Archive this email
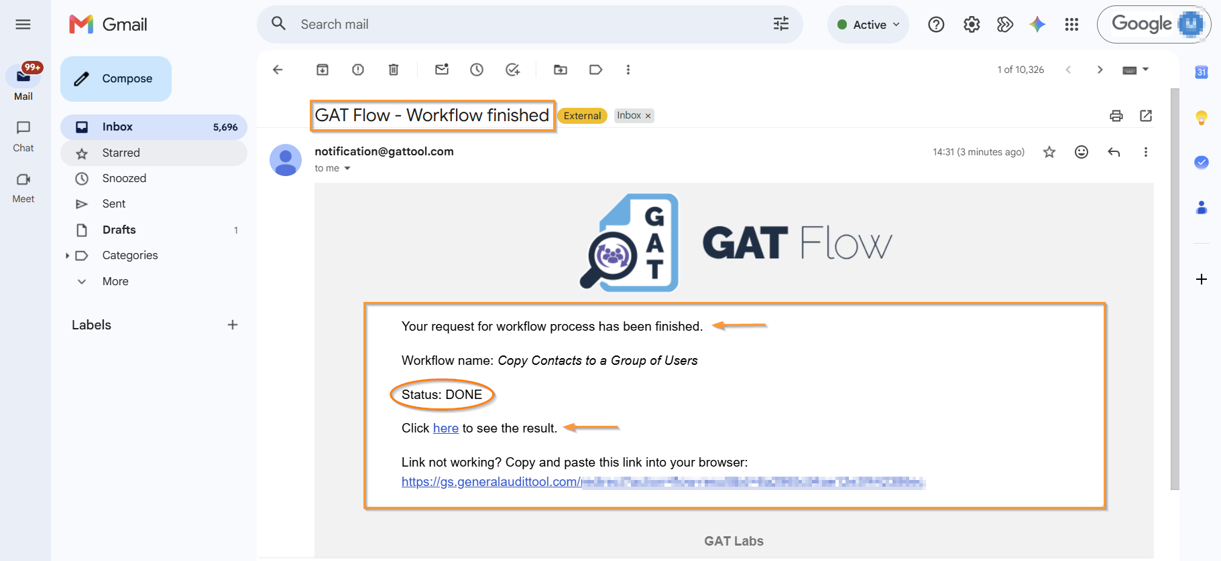 tap(323, 70)
